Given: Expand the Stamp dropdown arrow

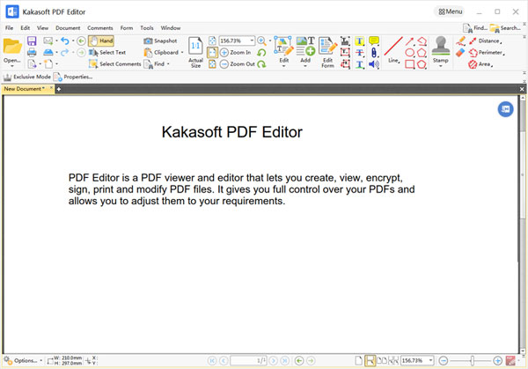Looking at the screenshot, I should (441, 66).
